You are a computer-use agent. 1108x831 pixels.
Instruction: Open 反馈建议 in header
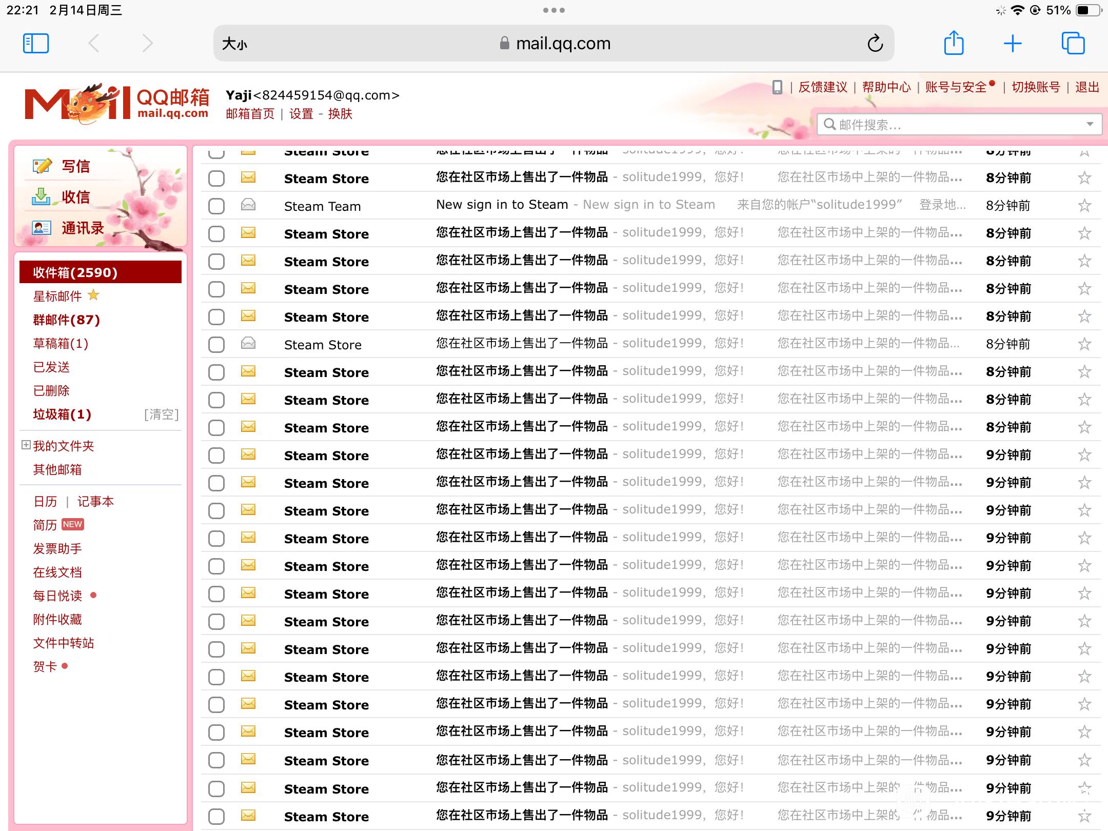pos(823,87)
